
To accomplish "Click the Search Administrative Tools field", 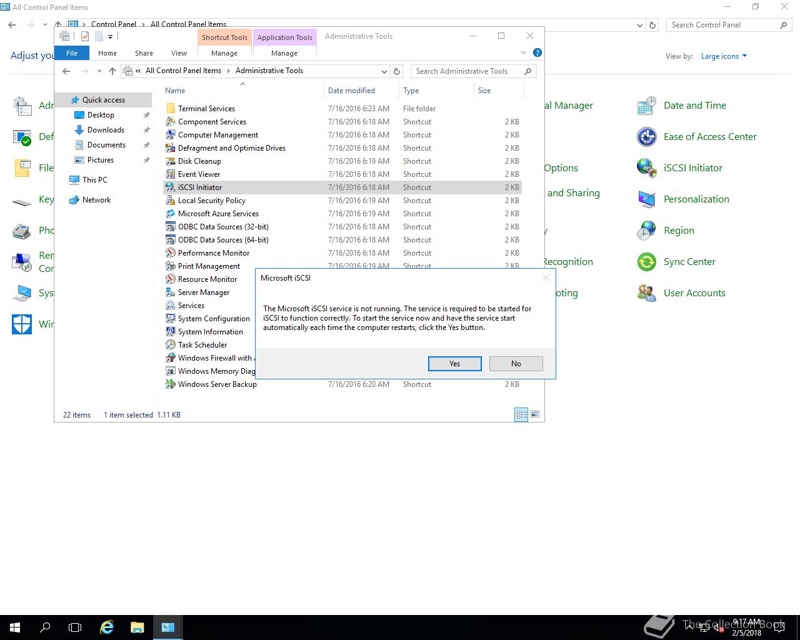I will [473, 71].
